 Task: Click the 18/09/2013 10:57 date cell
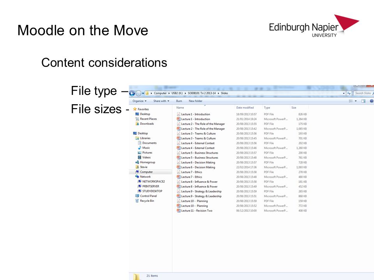pos(246,114)
